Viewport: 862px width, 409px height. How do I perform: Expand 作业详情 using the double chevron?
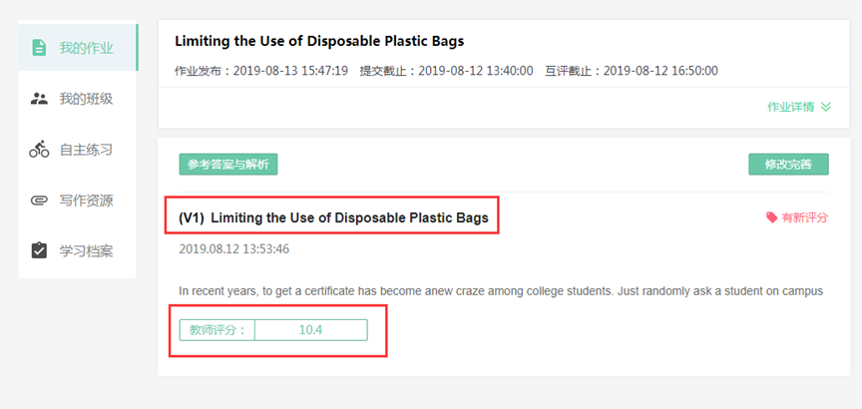coord(825,107)
